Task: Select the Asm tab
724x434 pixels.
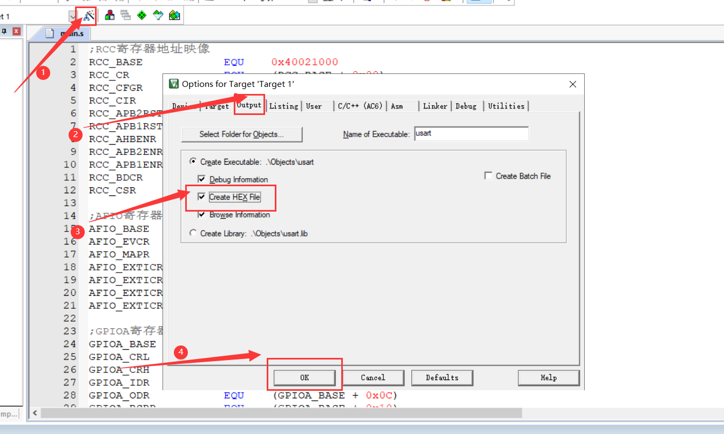Action: tap(397, 106)
